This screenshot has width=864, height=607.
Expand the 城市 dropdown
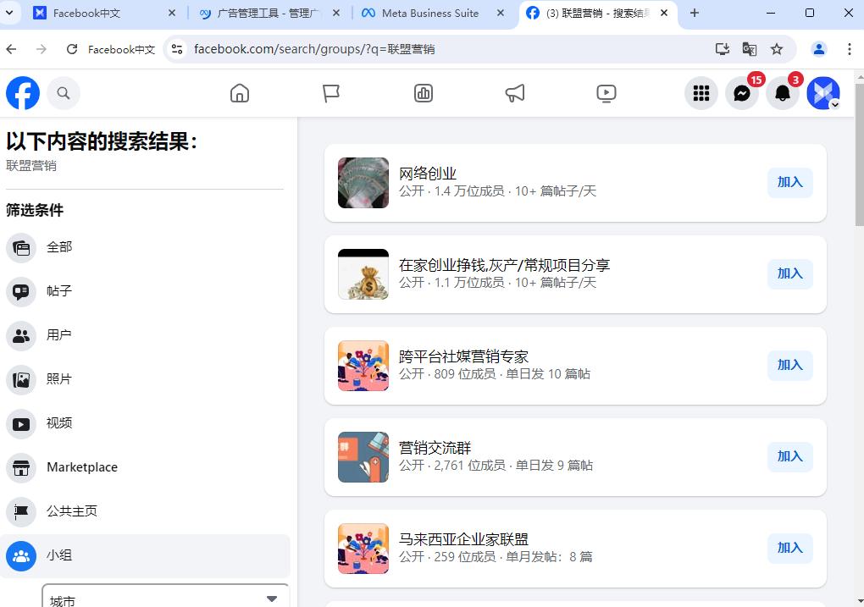[165, 597]
